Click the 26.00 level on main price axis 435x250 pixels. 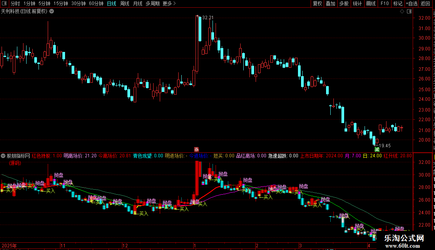[425, 79]
